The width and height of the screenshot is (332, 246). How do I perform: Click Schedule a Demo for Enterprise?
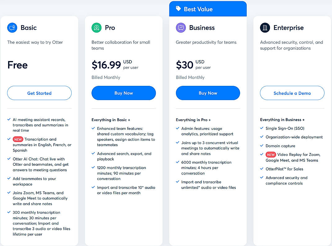pyautogui.click(x=292, y=93)
